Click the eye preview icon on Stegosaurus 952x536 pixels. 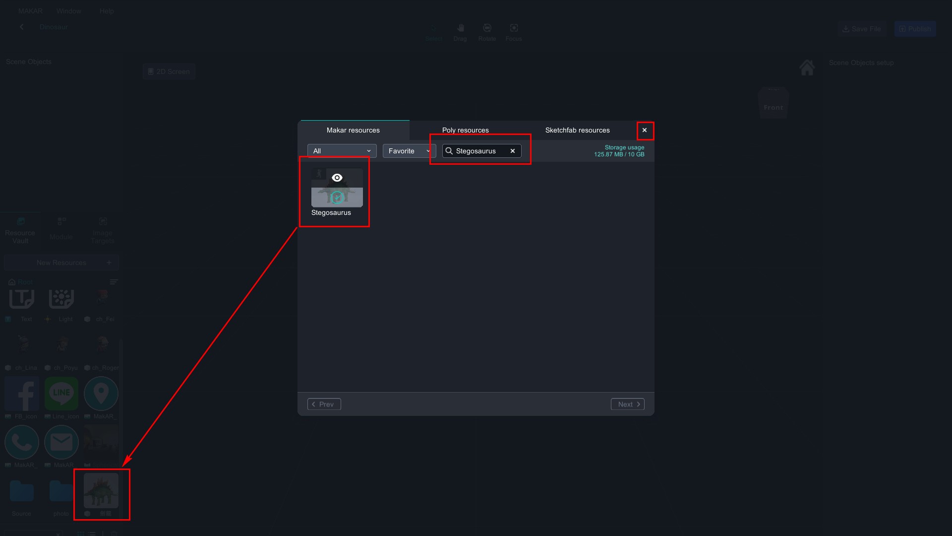tap(337, 178)
